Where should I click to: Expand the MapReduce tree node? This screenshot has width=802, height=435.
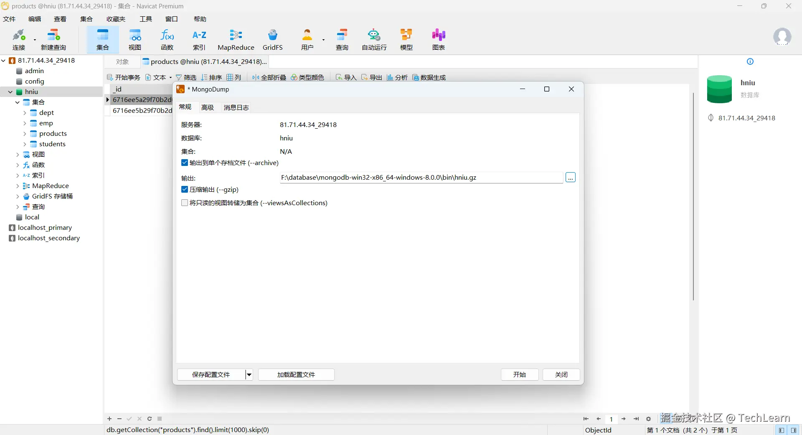18,186
